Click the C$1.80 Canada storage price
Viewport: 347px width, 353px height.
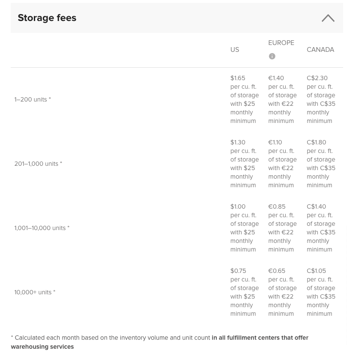316,142
